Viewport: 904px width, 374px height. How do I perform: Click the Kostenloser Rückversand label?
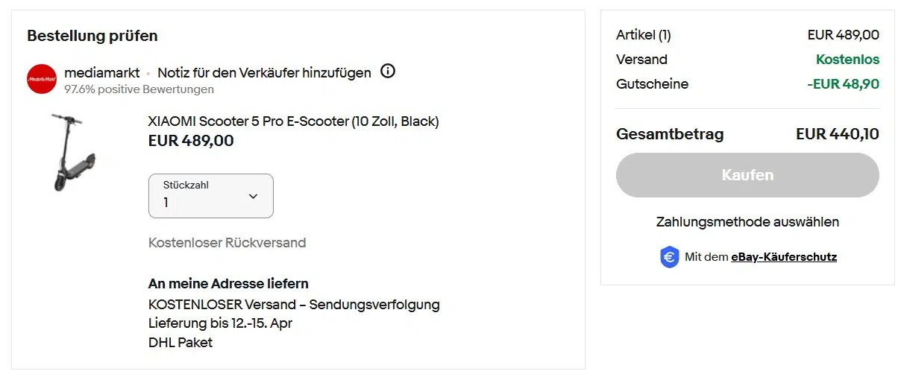tap(227, 243)
